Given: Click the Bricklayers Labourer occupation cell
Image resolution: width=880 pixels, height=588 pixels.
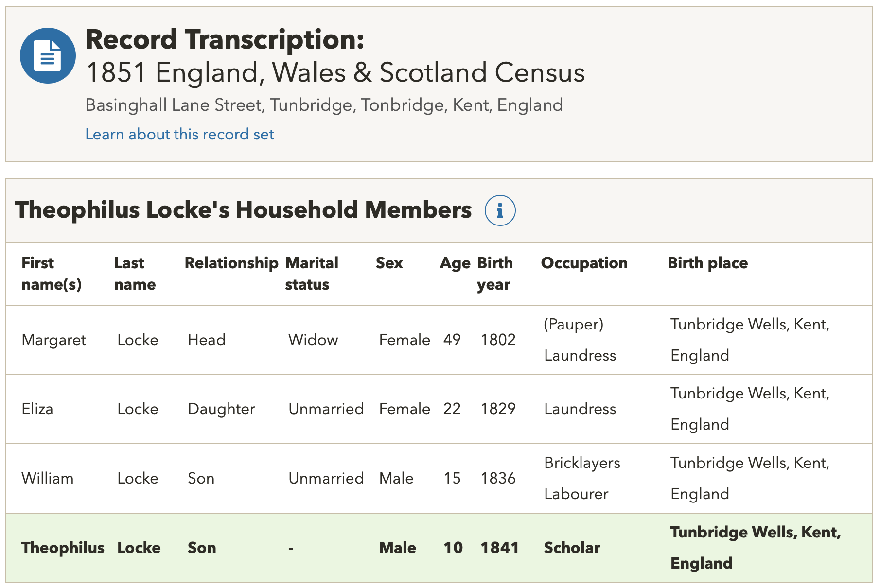Looking at the screenshot, I should click(x=581, y=478).
